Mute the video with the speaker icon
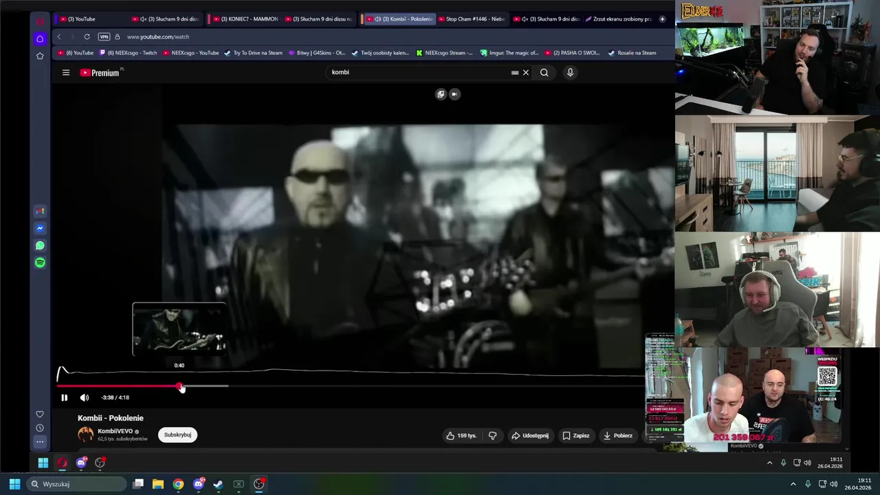 (85, 397)
